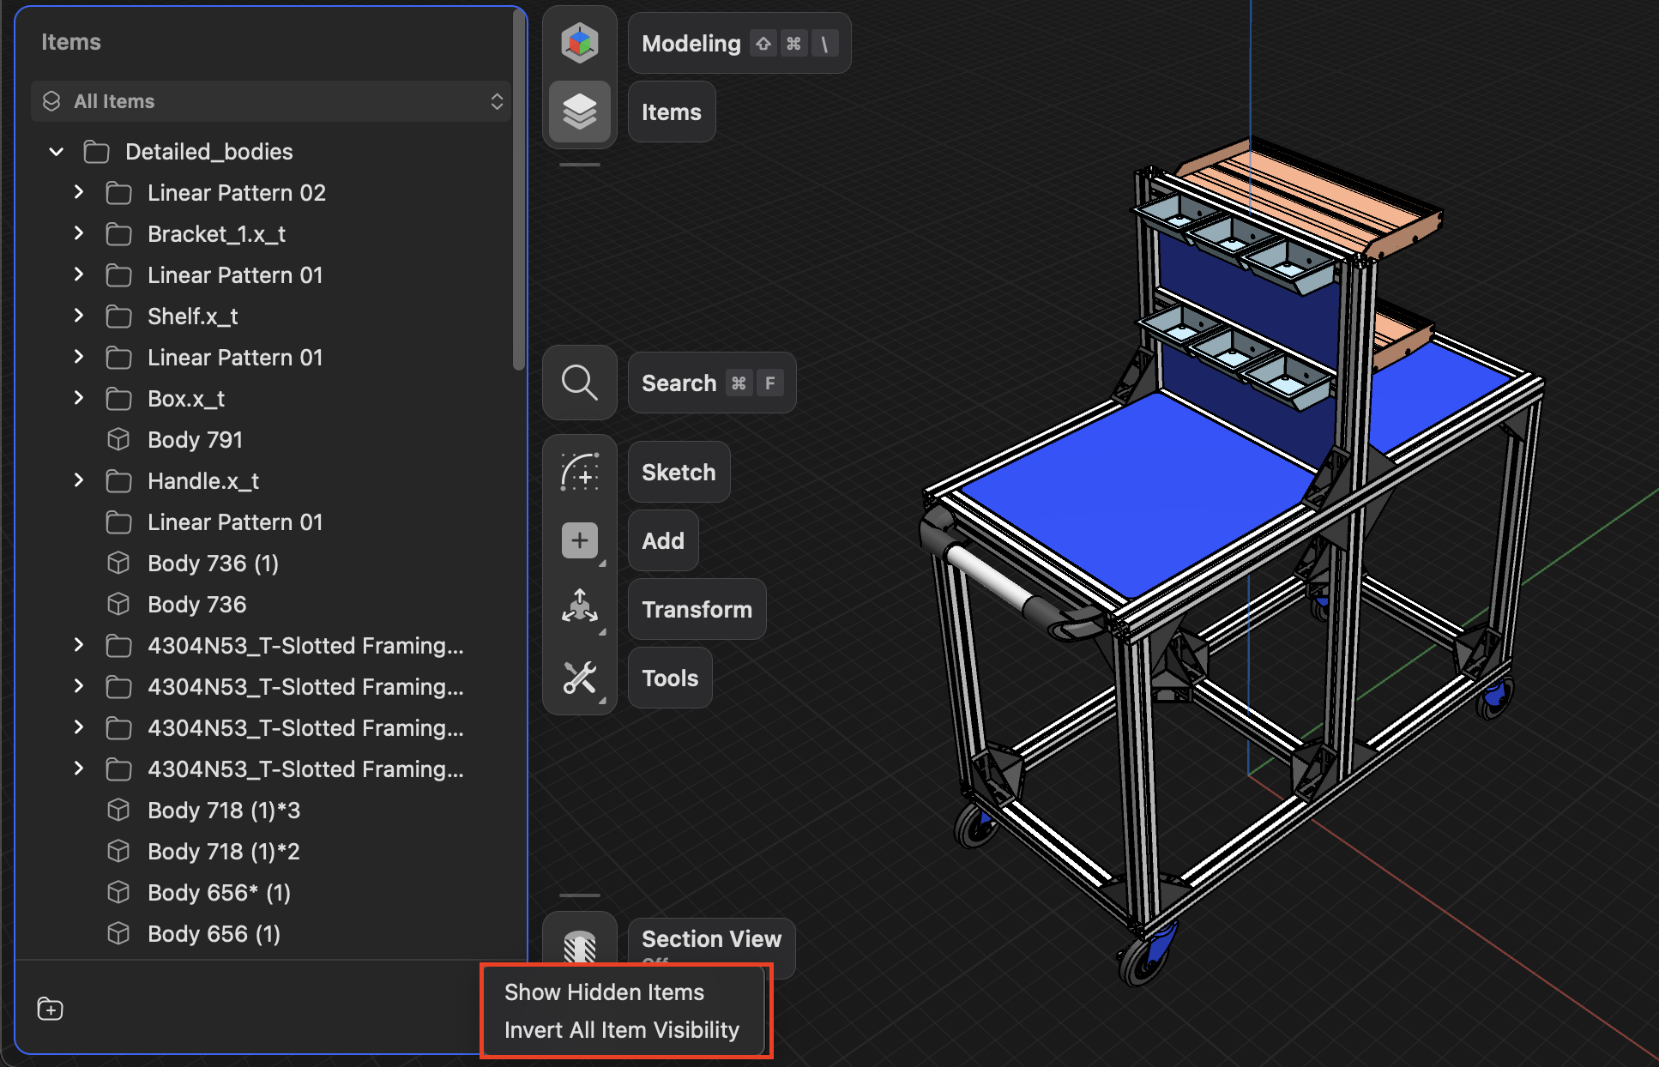Click the Section View label button
This screenshot has height=1067, width=1659.
click(712, 941)
